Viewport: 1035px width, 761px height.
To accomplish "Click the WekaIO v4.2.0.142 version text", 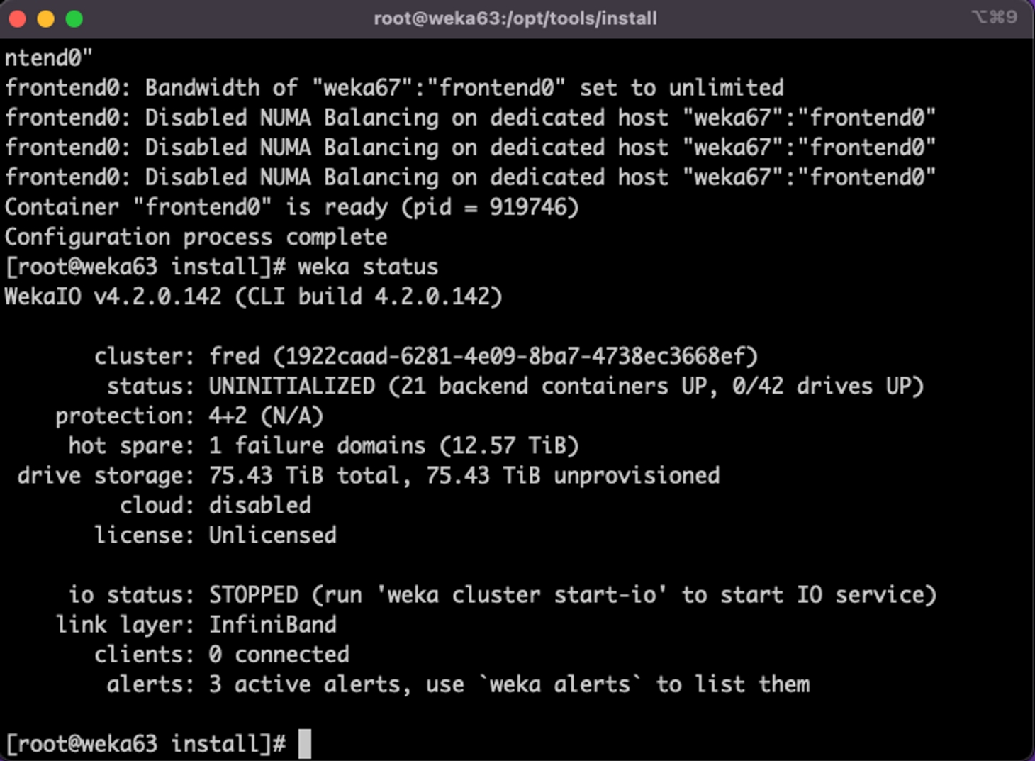I will [113, 296].
